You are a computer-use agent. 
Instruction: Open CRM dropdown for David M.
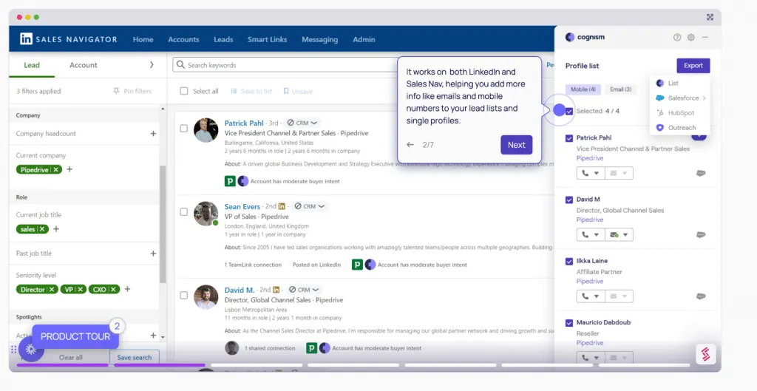tap(304, 290)
